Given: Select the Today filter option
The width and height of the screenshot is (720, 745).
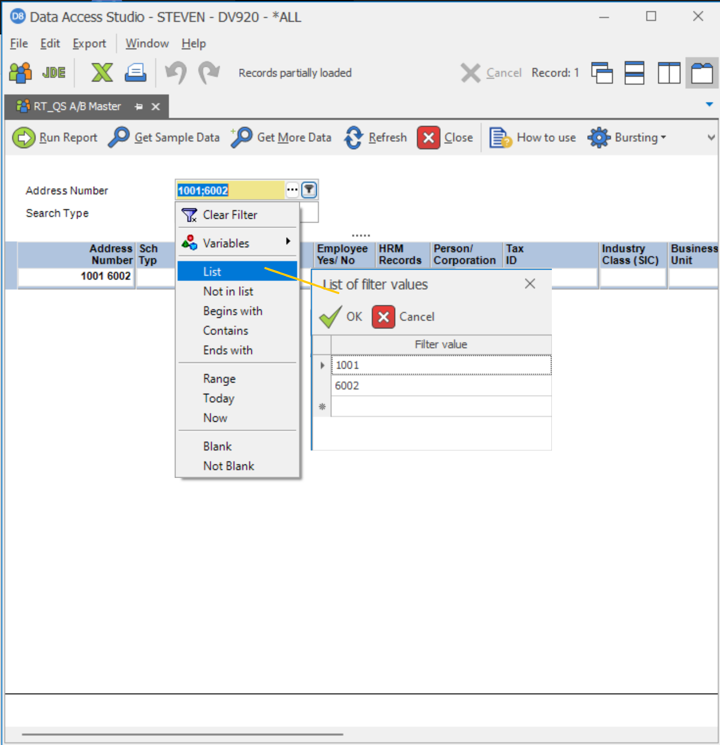Looking at the screenshot, I should point(237,398).
